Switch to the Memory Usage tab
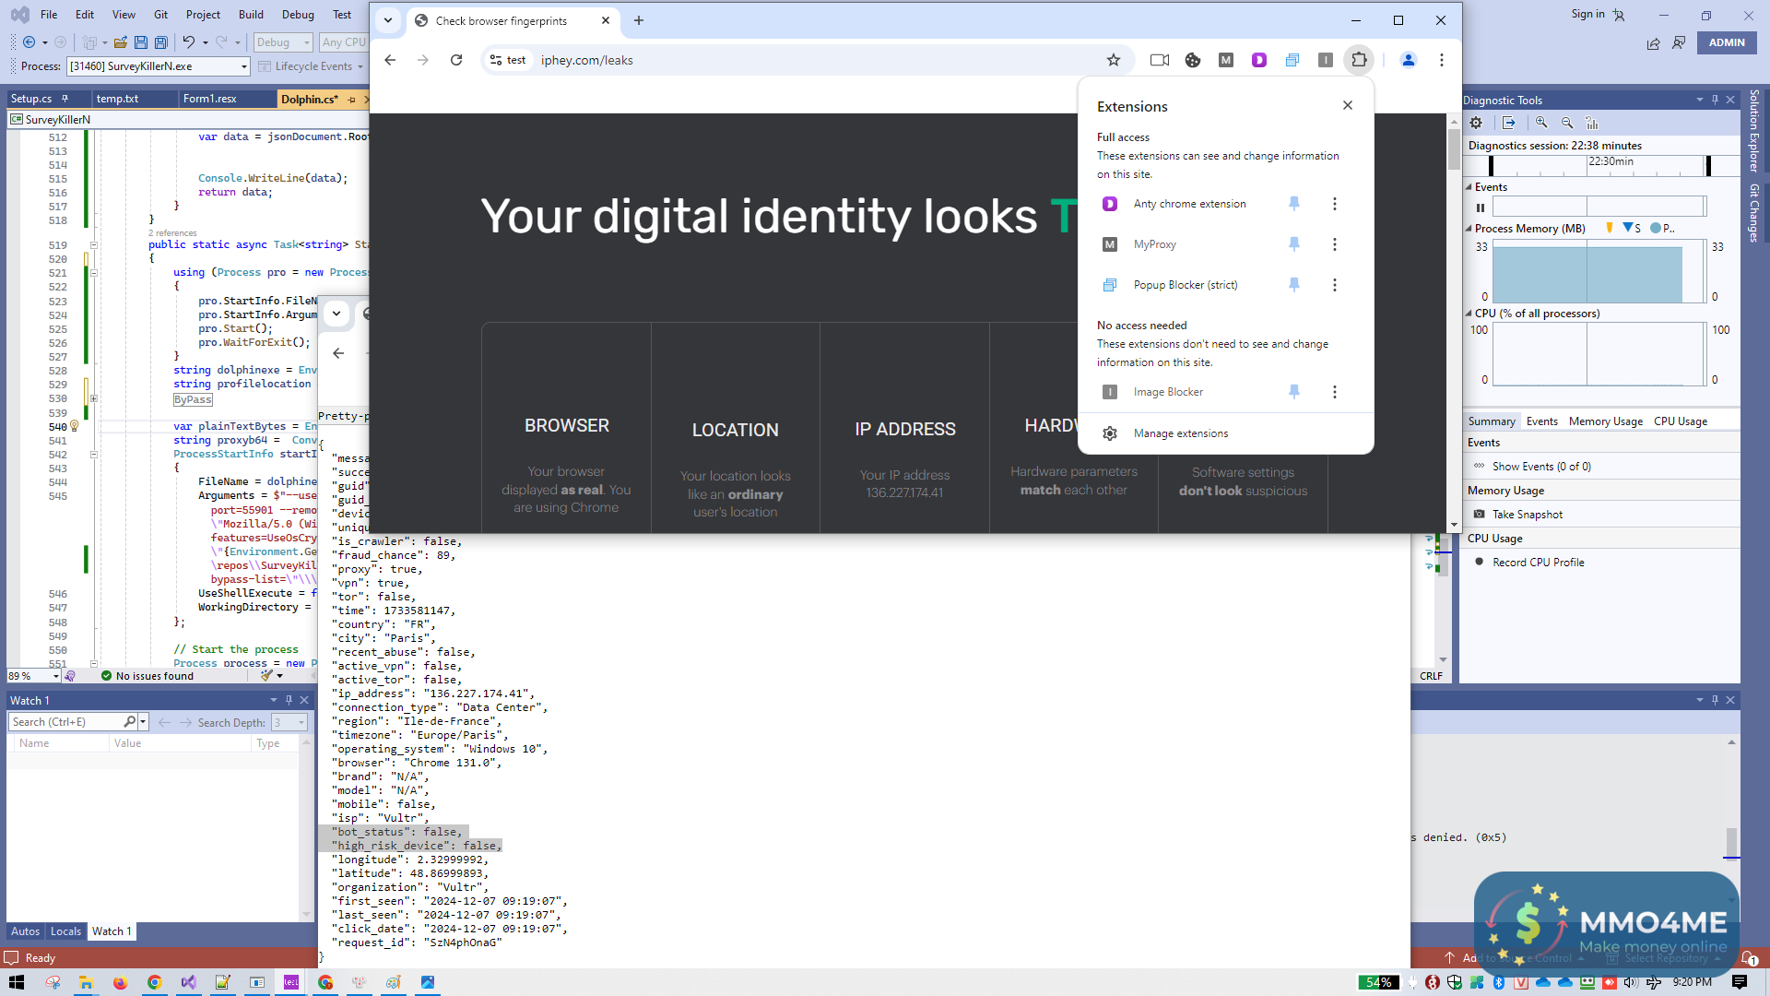1770x996 pixels. click(1605, 421)
